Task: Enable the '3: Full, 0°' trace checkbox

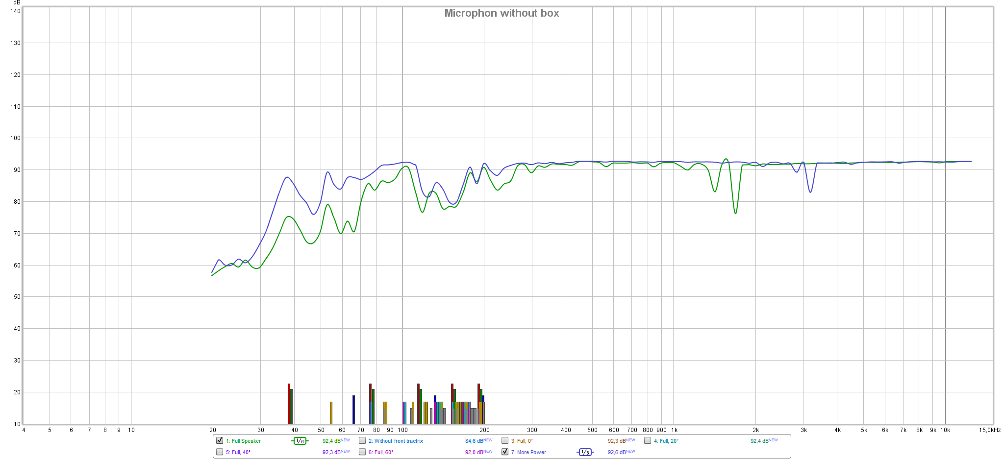Action: (505, 440)
